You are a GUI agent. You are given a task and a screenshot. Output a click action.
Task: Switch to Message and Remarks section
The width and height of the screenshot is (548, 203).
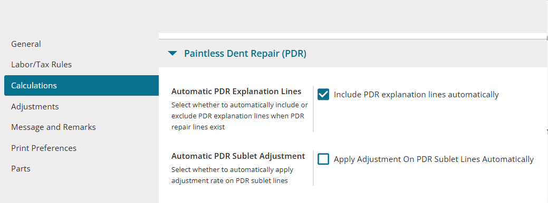coord(53,127)
